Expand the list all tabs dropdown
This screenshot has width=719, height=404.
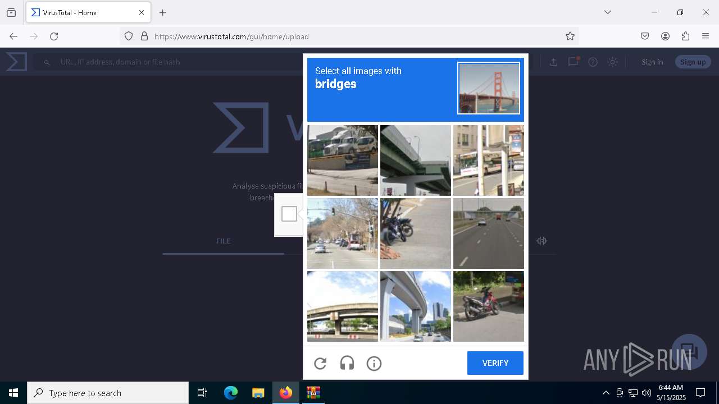pyautogui.click(x=608, y=12)
